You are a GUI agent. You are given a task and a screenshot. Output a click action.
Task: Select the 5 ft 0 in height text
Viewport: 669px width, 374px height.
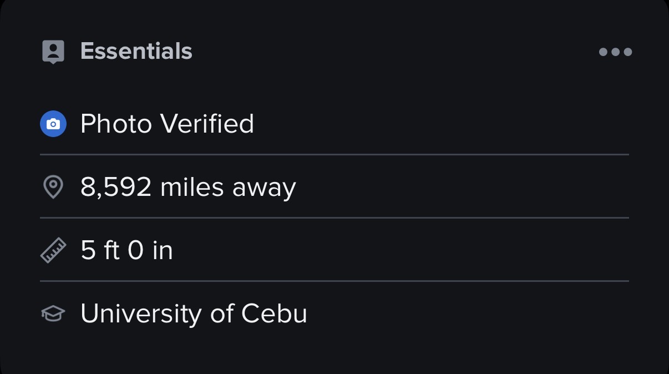click(x=126, y=250)
